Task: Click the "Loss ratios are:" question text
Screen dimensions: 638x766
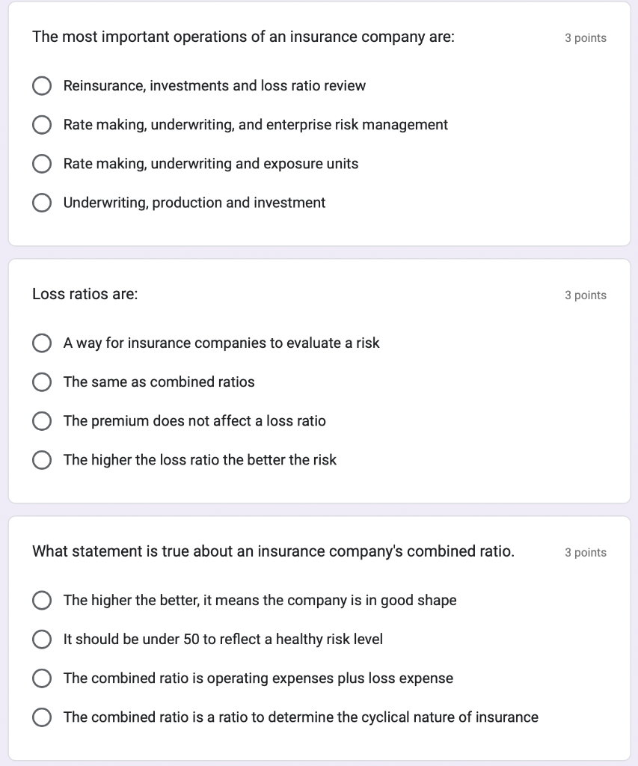Action: pyautogui.click(x=85, y=295)
